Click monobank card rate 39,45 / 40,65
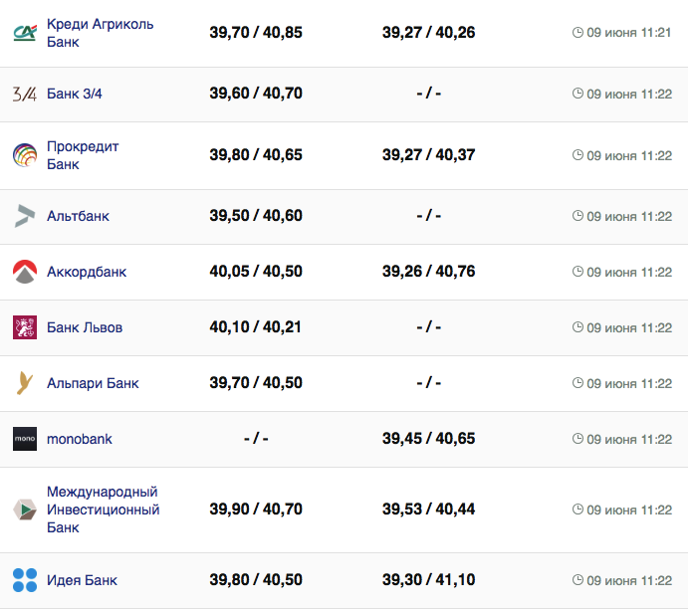Screen dimensions: 692x612 [x=428, y=439]
